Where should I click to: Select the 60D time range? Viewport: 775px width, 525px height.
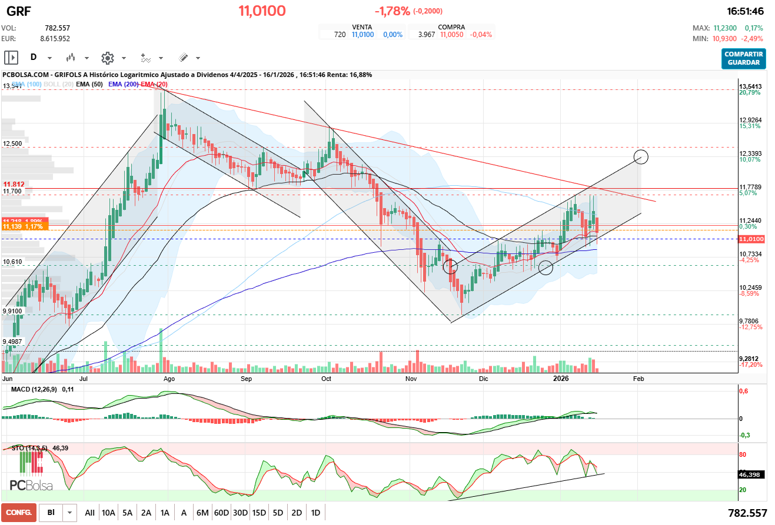pyautogui.click(x=221, y=513)
